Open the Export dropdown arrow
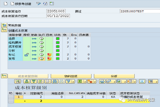Image resolution: width=160 pixels, height=107 pixels. [125, 81]
